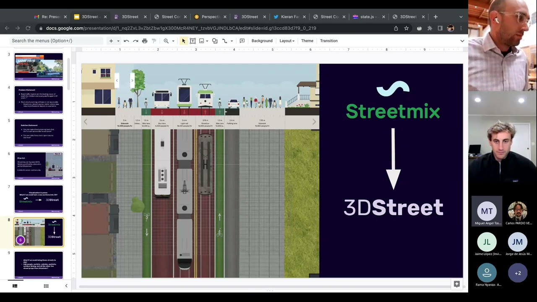Select the paint format tool

[x=154, y=41]
